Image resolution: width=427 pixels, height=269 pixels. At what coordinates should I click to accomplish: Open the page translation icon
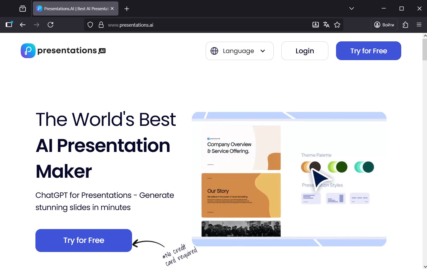[x=326, y=25]
